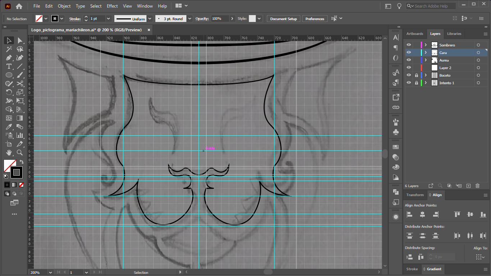Expand the Sombrero layer contents
The width and height of the screenshot is (491, 276).
426,45
